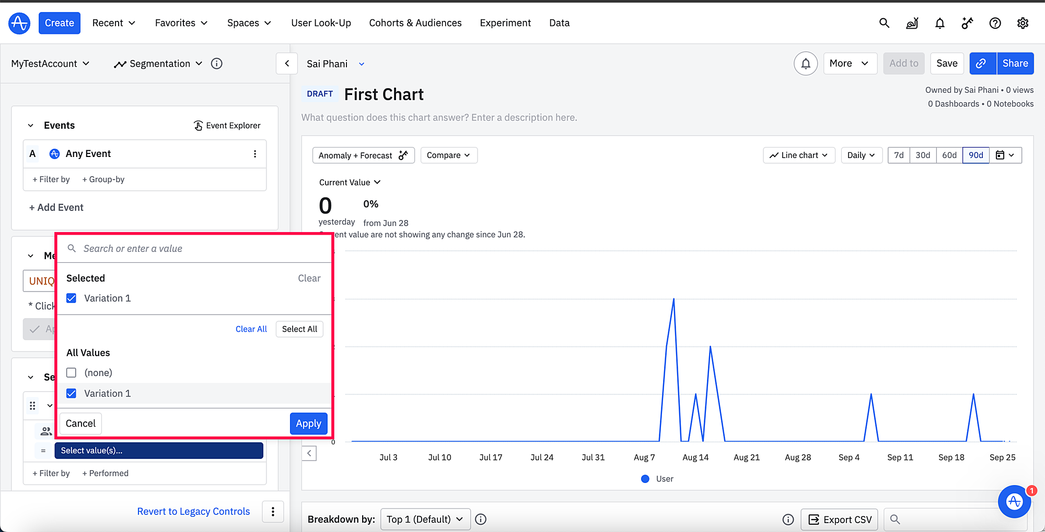Viewport: 1045px width, 532px height.
Task: Open the help question mark icon
Action: pyautogui.click(x=995, y=23)
